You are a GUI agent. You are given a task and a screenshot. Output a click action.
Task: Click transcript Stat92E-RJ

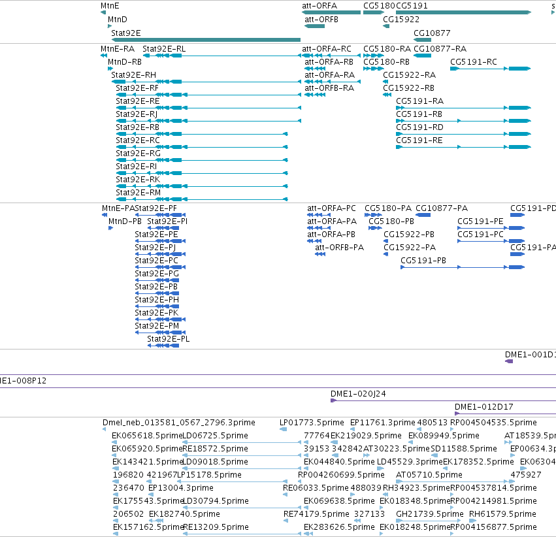(208, 122)
